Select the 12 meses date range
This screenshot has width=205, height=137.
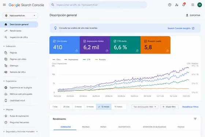pos(104,107)
